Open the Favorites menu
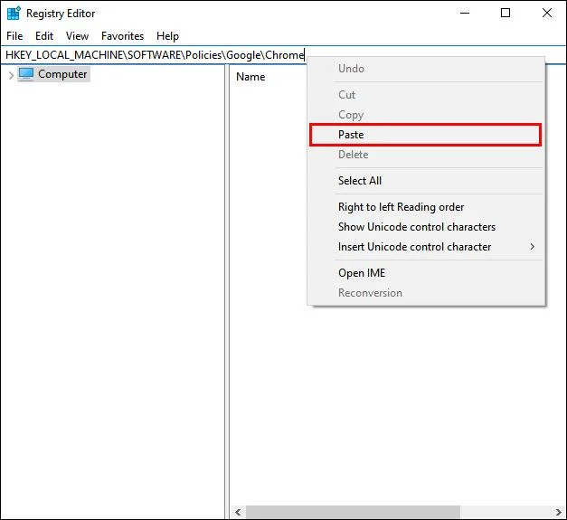The height and width of the screenshot is (520, 567). coord(122,36)
